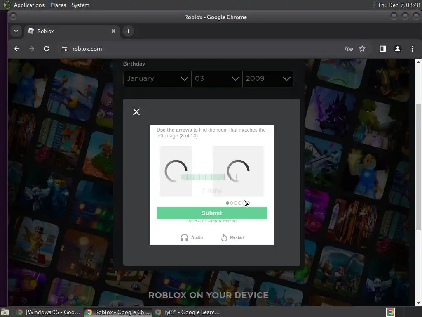This screenshot has width=422, height=317.
Task: Open the birthday day dropdown showing 03
Action: [217, 79]
